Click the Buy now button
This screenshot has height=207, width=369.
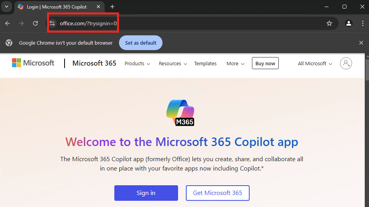click(265, 63)
